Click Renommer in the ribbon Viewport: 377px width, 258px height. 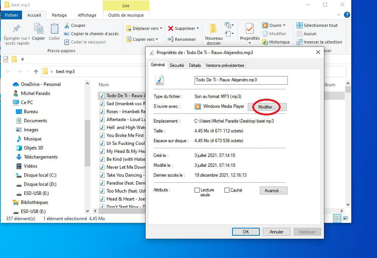[182, 39]
